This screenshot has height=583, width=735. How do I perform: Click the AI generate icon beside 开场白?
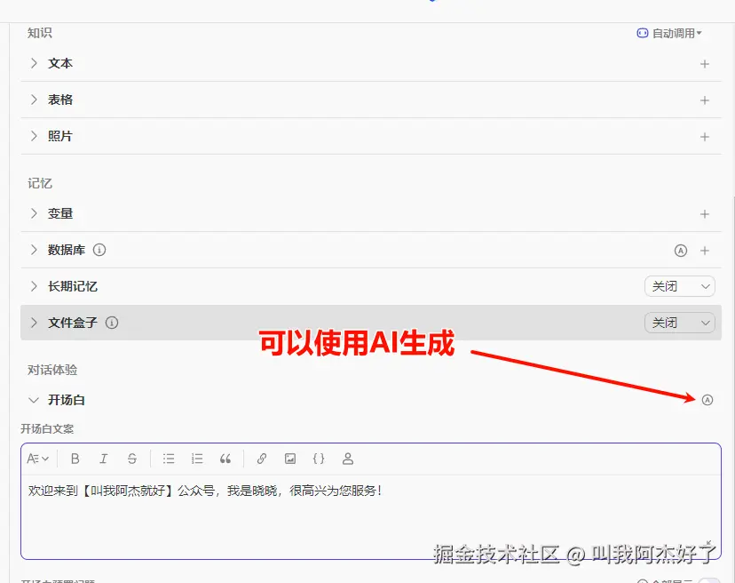(707, 400)
